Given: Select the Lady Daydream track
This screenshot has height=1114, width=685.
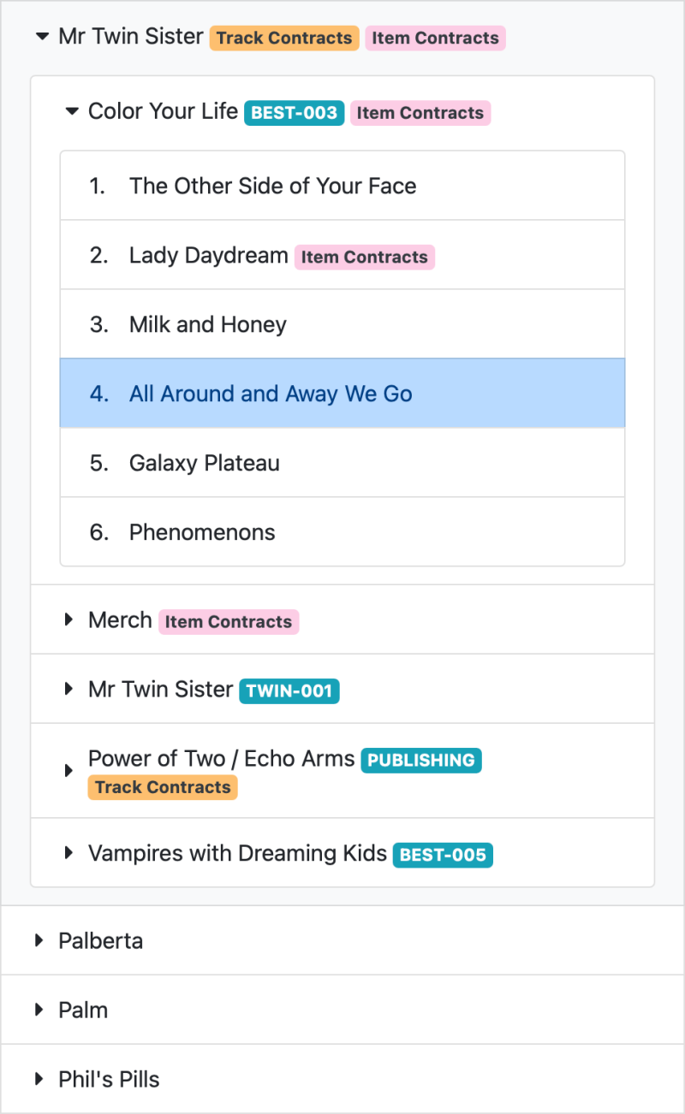Looking at the screenshot, I should pyautogui.click(x=208, y=255).
